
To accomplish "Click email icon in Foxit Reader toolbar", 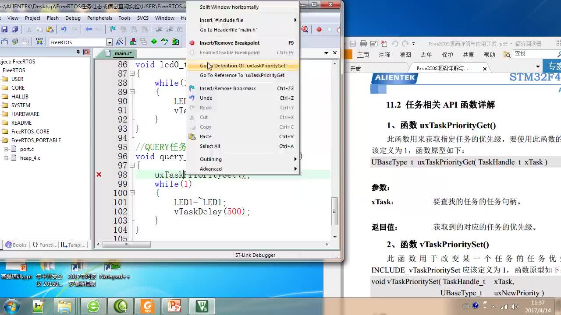I will (374, 44).
